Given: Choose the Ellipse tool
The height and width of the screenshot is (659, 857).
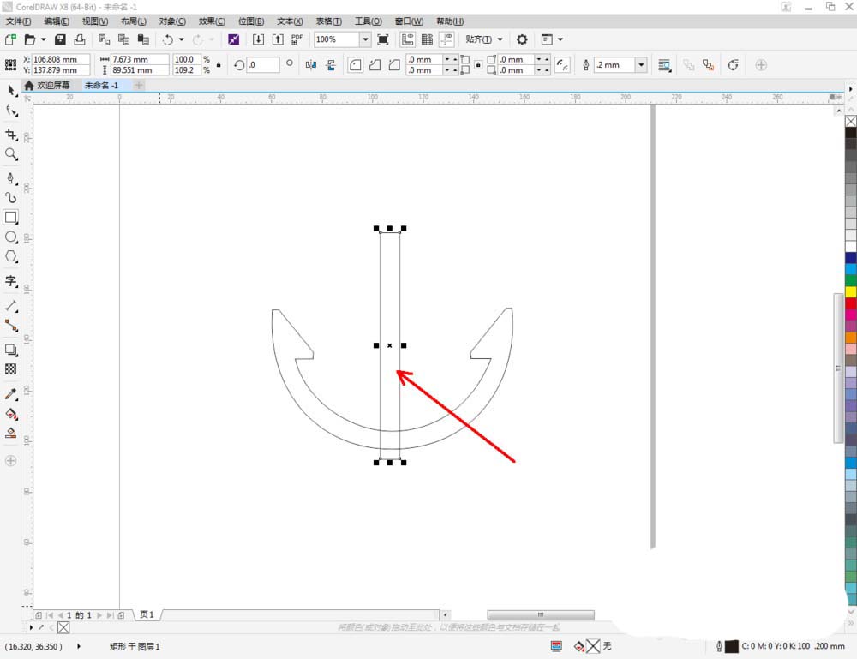Looking at the screenshot, I should click(x=11, y=237).
